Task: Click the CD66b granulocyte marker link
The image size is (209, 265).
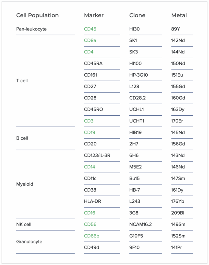Action: coord(91,236)
